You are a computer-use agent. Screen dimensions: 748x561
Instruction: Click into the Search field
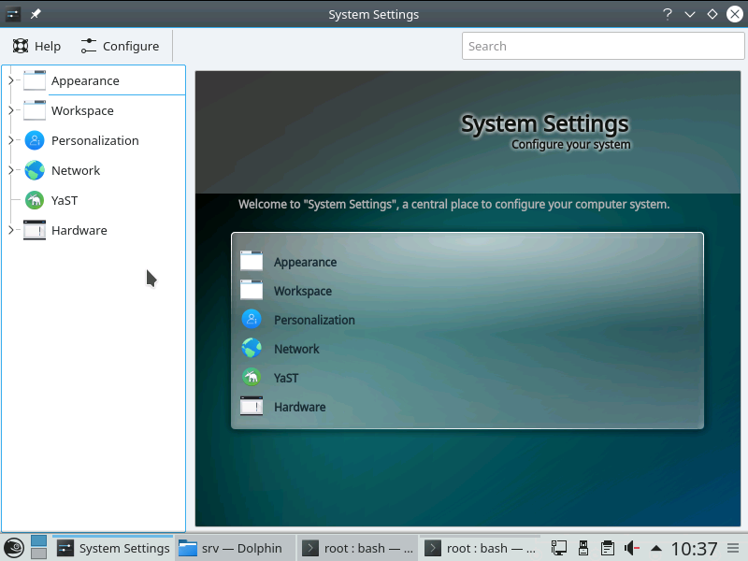603,46
